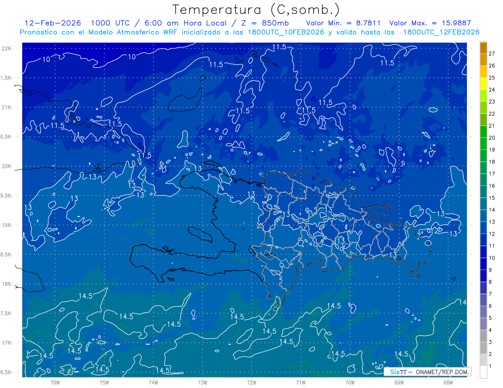The image size is (503, 388).
Task: Click the "76W" longitude axis label
Action: coord(55,383)
